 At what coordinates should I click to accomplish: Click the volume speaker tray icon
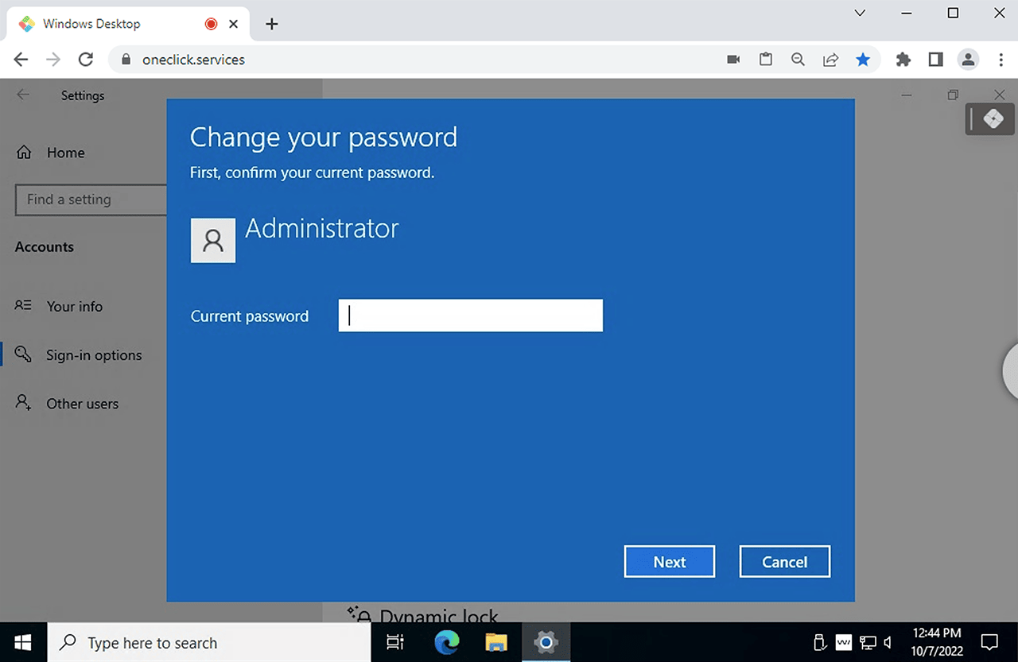point(888,642)
